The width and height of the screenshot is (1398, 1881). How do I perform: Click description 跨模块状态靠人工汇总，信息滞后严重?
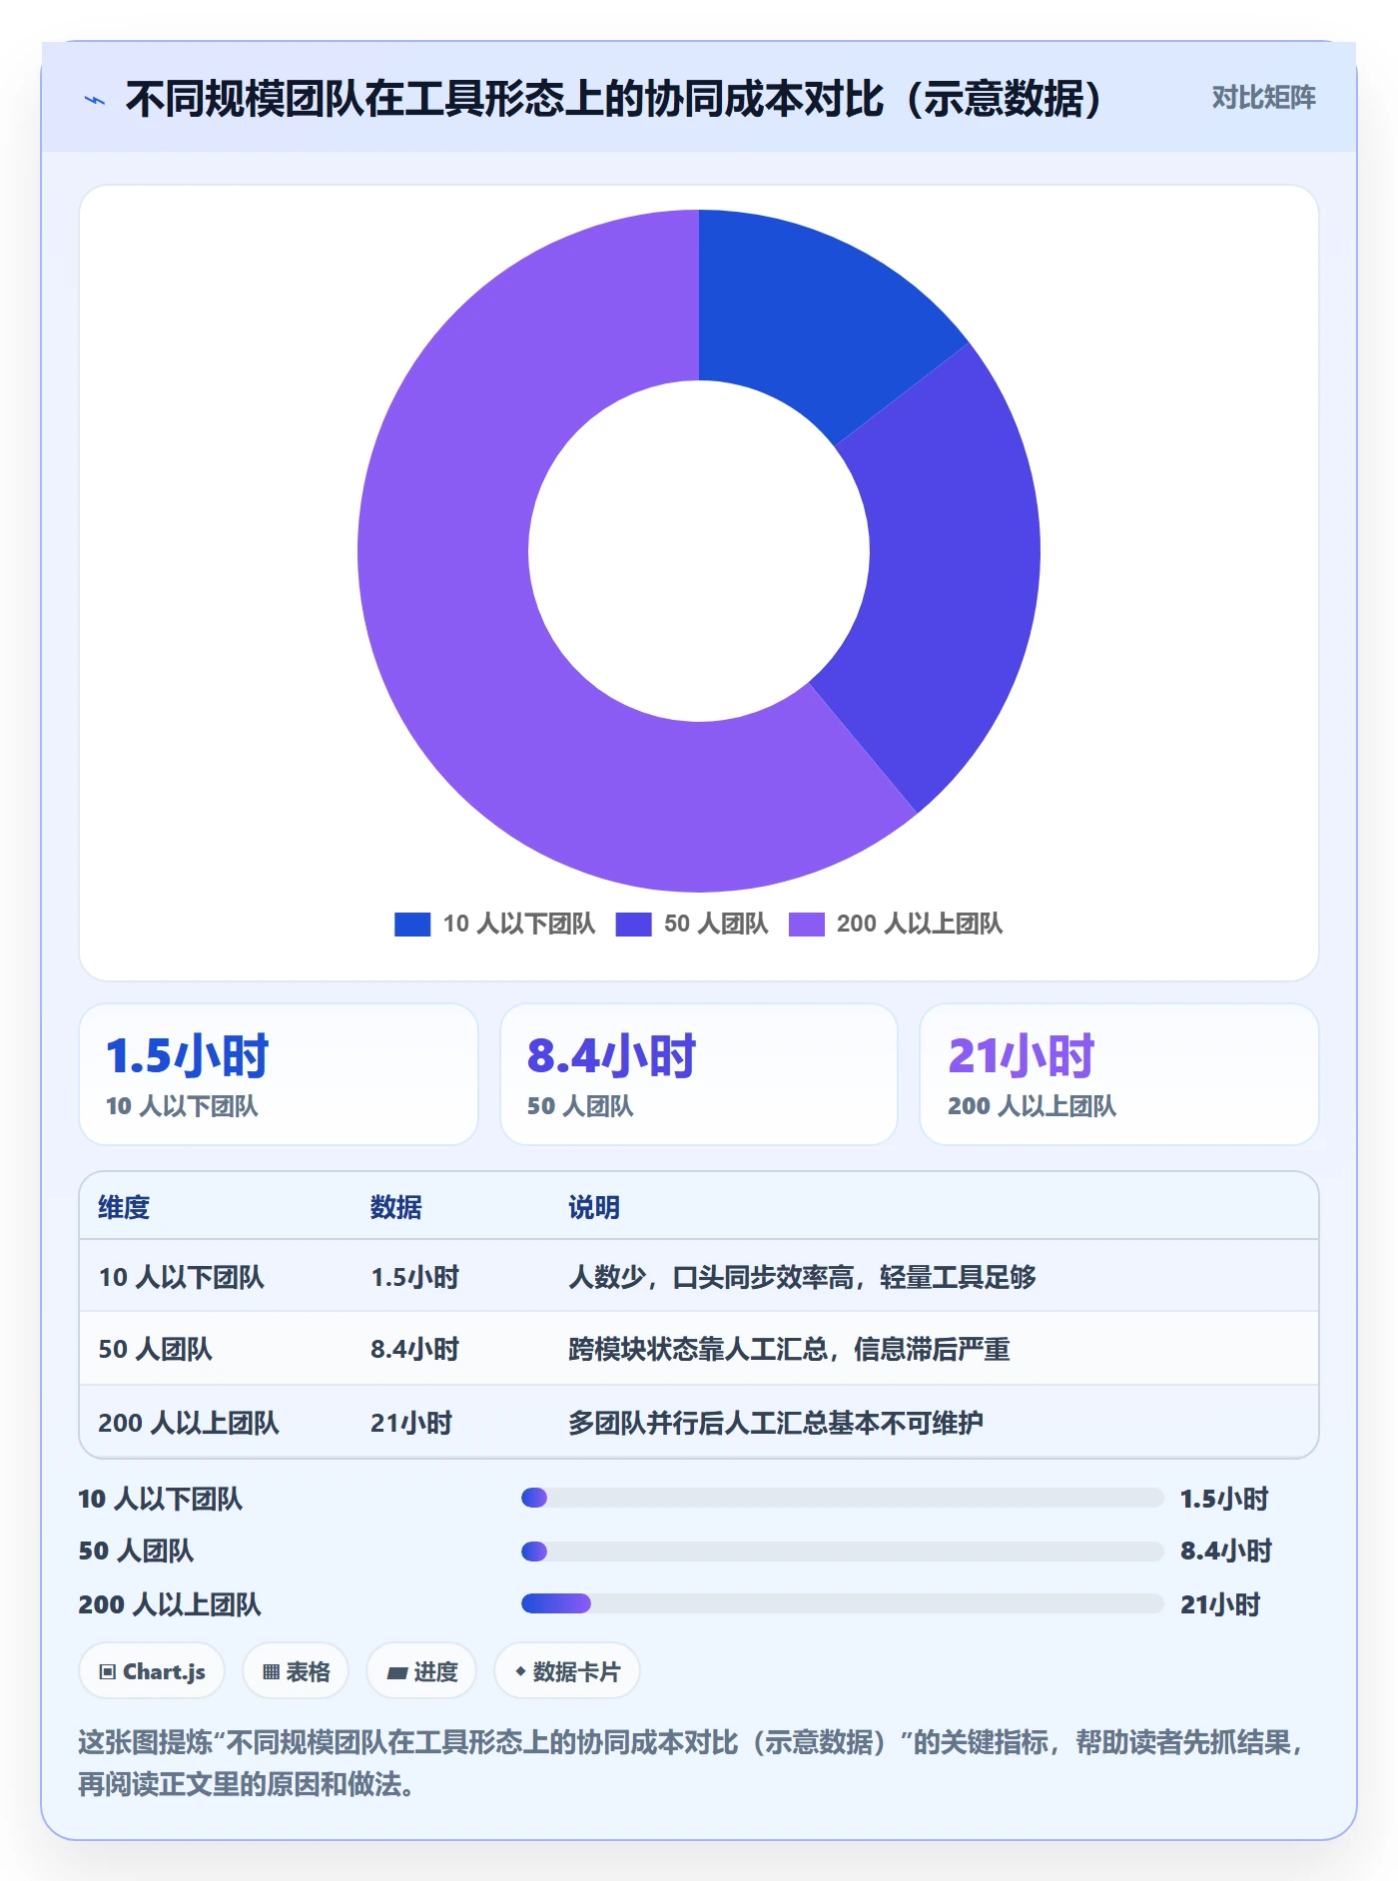tap(790, 1349)
